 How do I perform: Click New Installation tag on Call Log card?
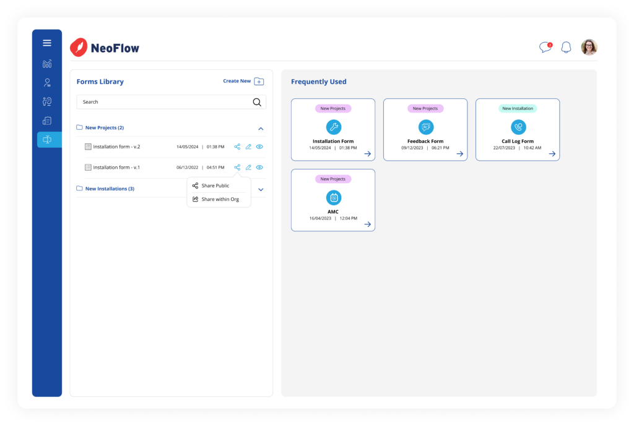point(518,109)
